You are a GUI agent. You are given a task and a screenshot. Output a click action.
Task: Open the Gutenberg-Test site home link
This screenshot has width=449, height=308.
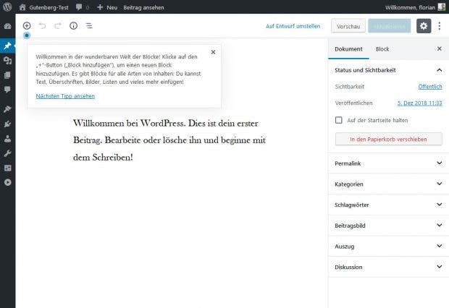(x=43, y=7)
